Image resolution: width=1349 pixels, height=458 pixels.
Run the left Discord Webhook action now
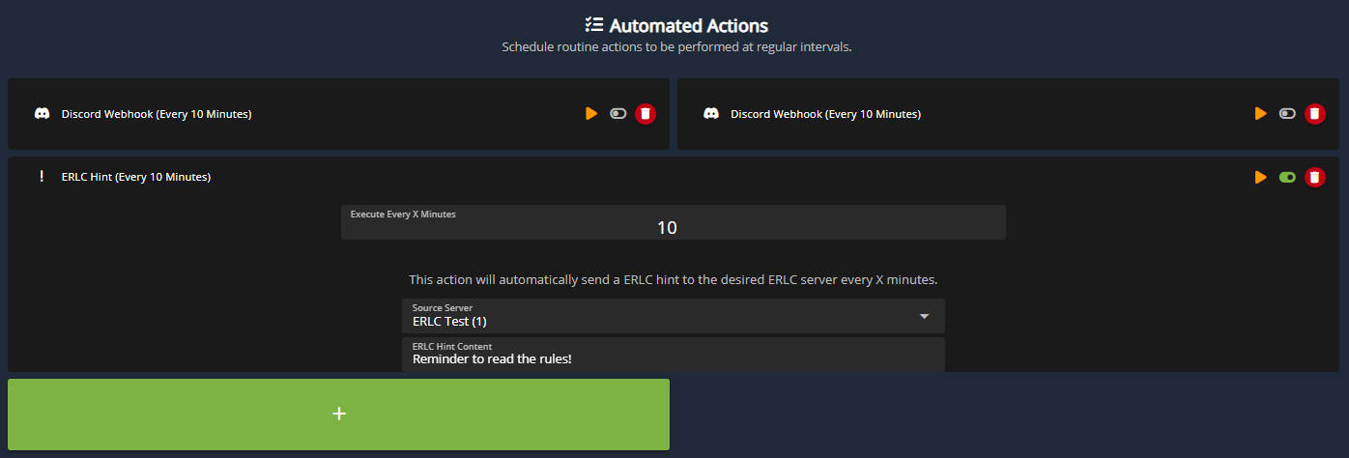tap(590, 114)
